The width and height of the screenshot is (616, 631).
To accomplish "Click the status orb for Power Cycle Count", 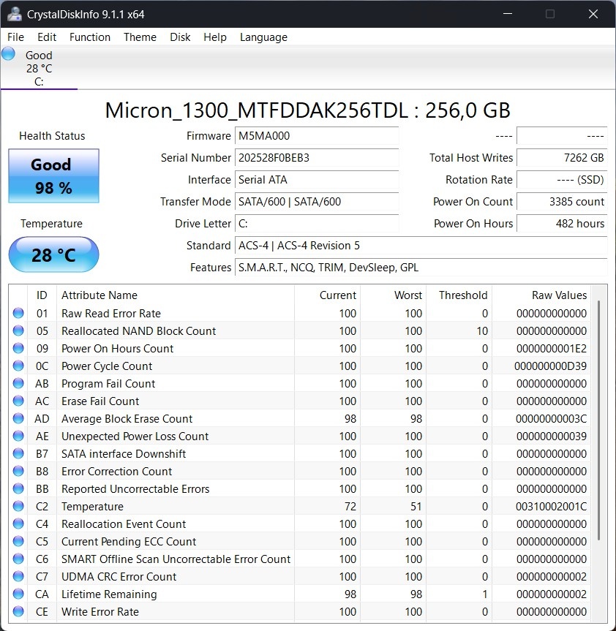I will coord(18,366).
